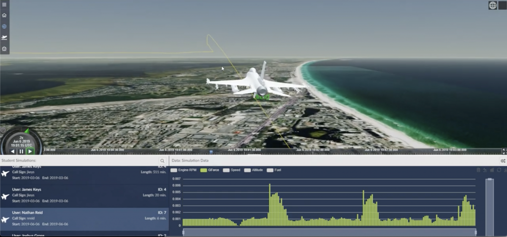Click the 'Length: 6 min.' text

(x=155, y=219)
